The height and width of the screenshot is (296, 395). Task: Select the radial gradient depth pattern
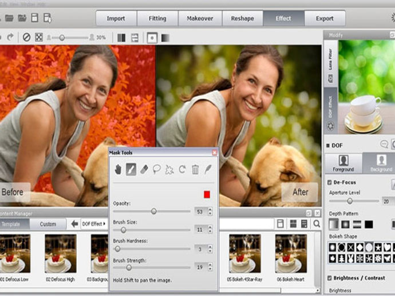point(345,225)
